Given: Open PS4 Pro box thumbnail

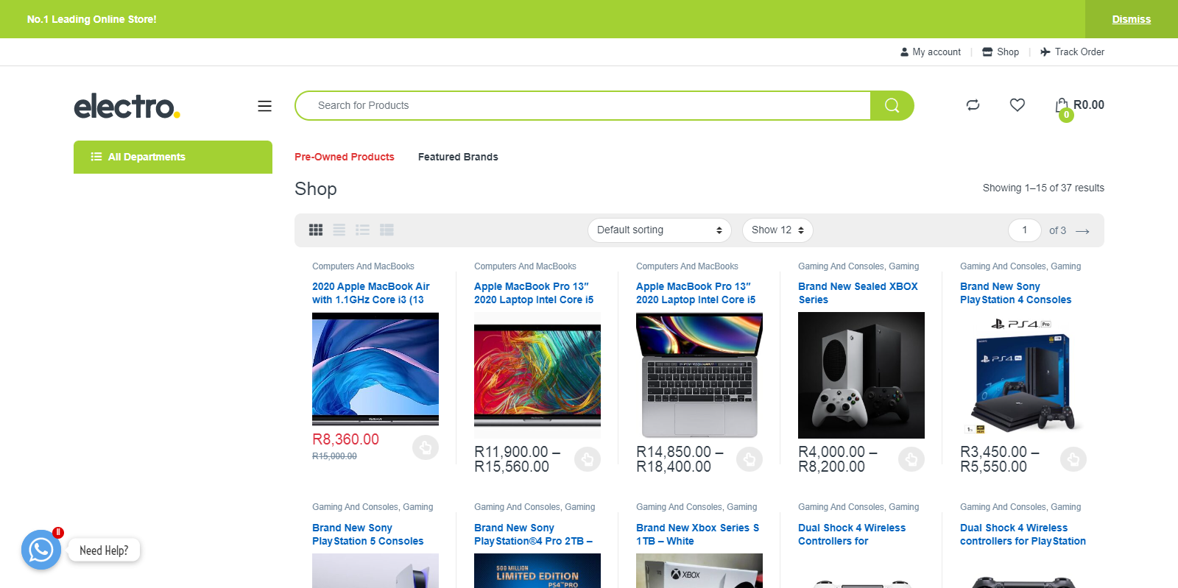Looking at the screenshot, I should pos(1023,375).
